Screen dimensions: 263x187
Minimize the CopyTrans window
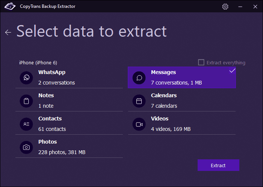[x=240, y=6]
